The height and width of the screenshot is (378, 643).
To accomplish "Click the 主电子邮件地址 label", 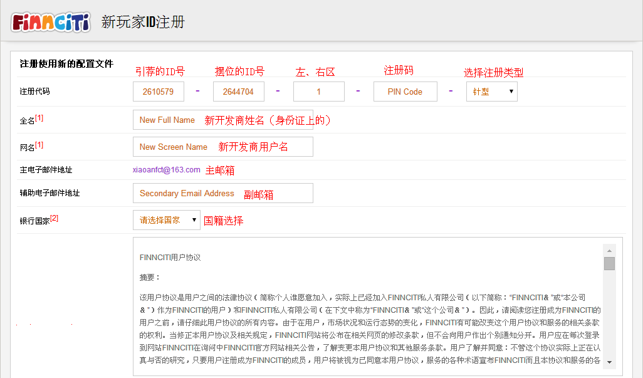I will (x=46, y=170).
